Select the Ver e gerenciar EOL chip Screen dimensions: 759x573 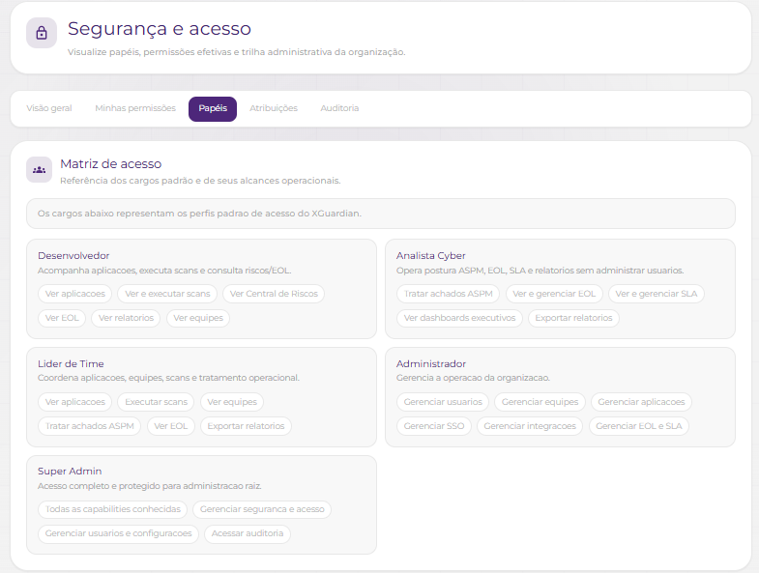pos(554,294)
